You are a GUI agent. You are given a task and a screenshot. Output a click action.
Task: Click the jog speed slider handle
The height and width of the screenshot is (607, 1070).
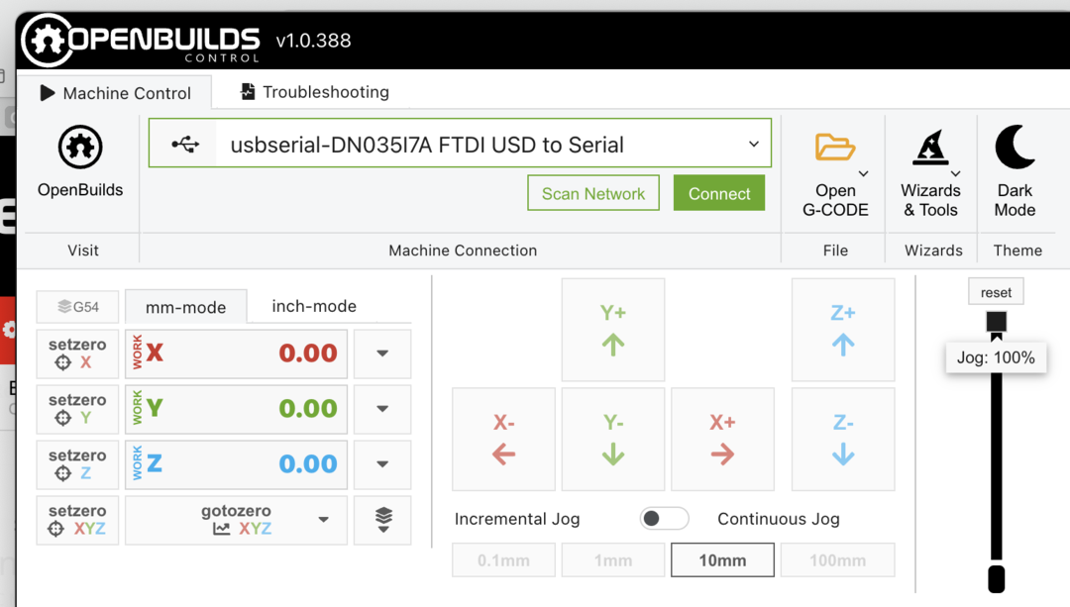coord(997,321)
